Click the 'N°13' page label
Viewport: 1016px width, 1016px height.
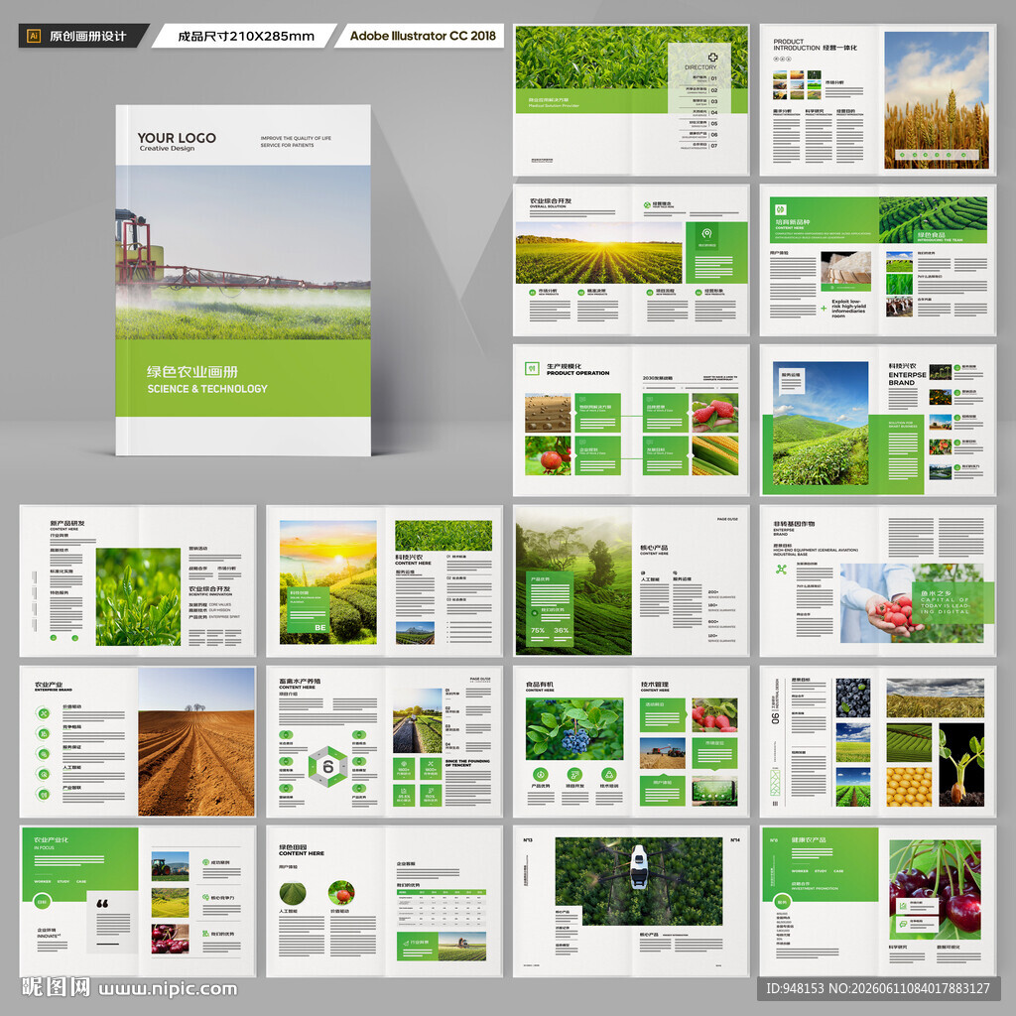528,840
